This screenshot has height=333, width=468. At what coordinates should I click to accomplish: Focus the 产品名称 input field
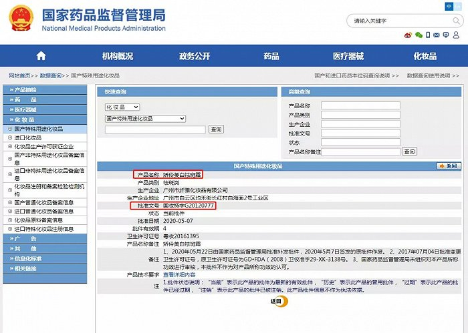click(x=360, y=105)
